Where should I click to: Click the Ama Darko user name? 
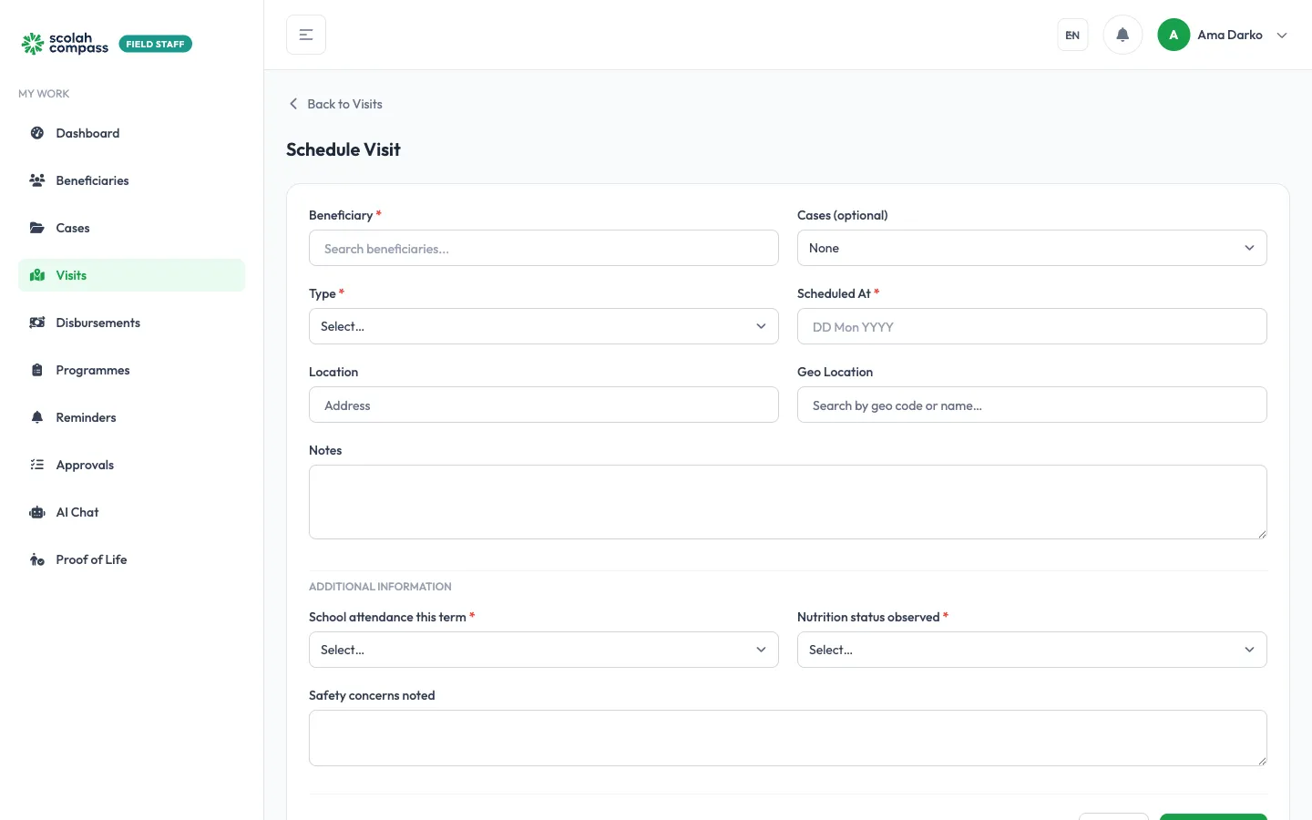point(1229,35)
